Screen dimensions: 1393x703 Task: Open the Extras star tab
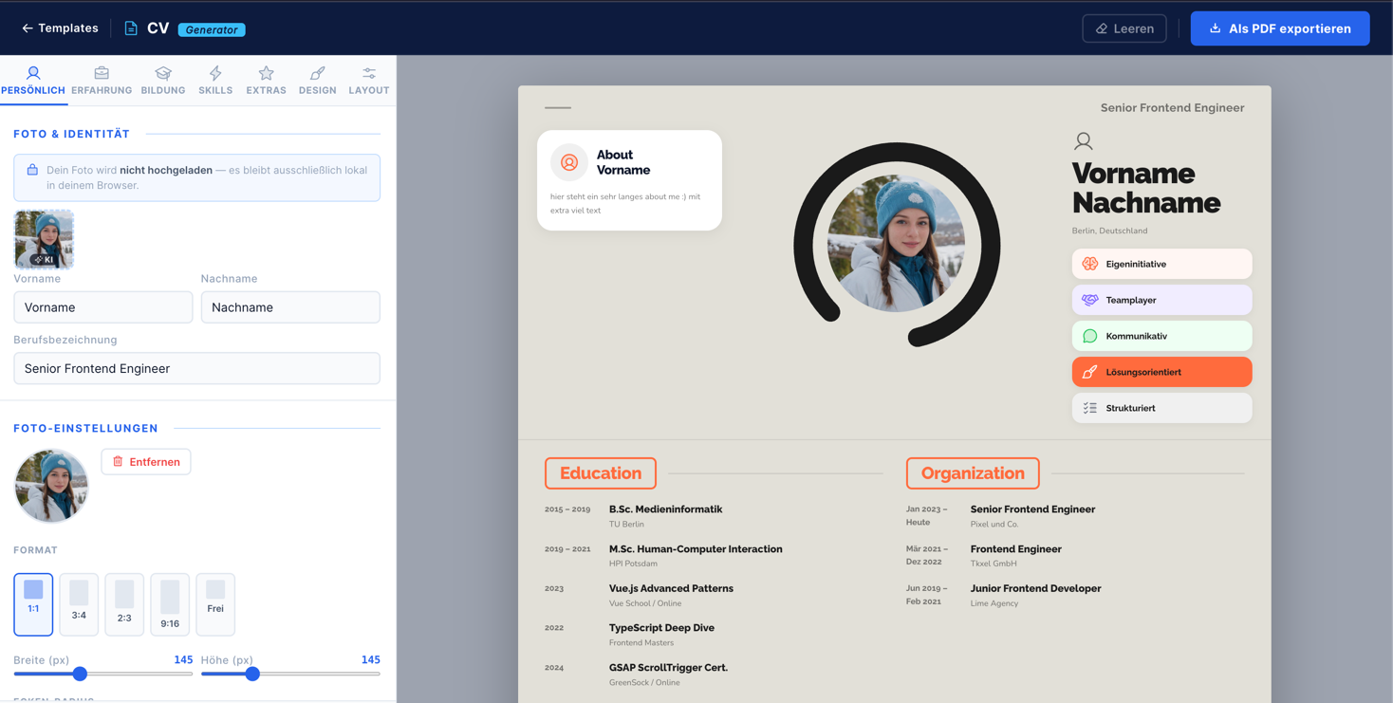(x=266, y=80)
